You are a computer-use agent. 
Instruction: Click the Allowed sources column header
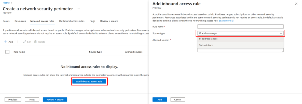(134, 52)
